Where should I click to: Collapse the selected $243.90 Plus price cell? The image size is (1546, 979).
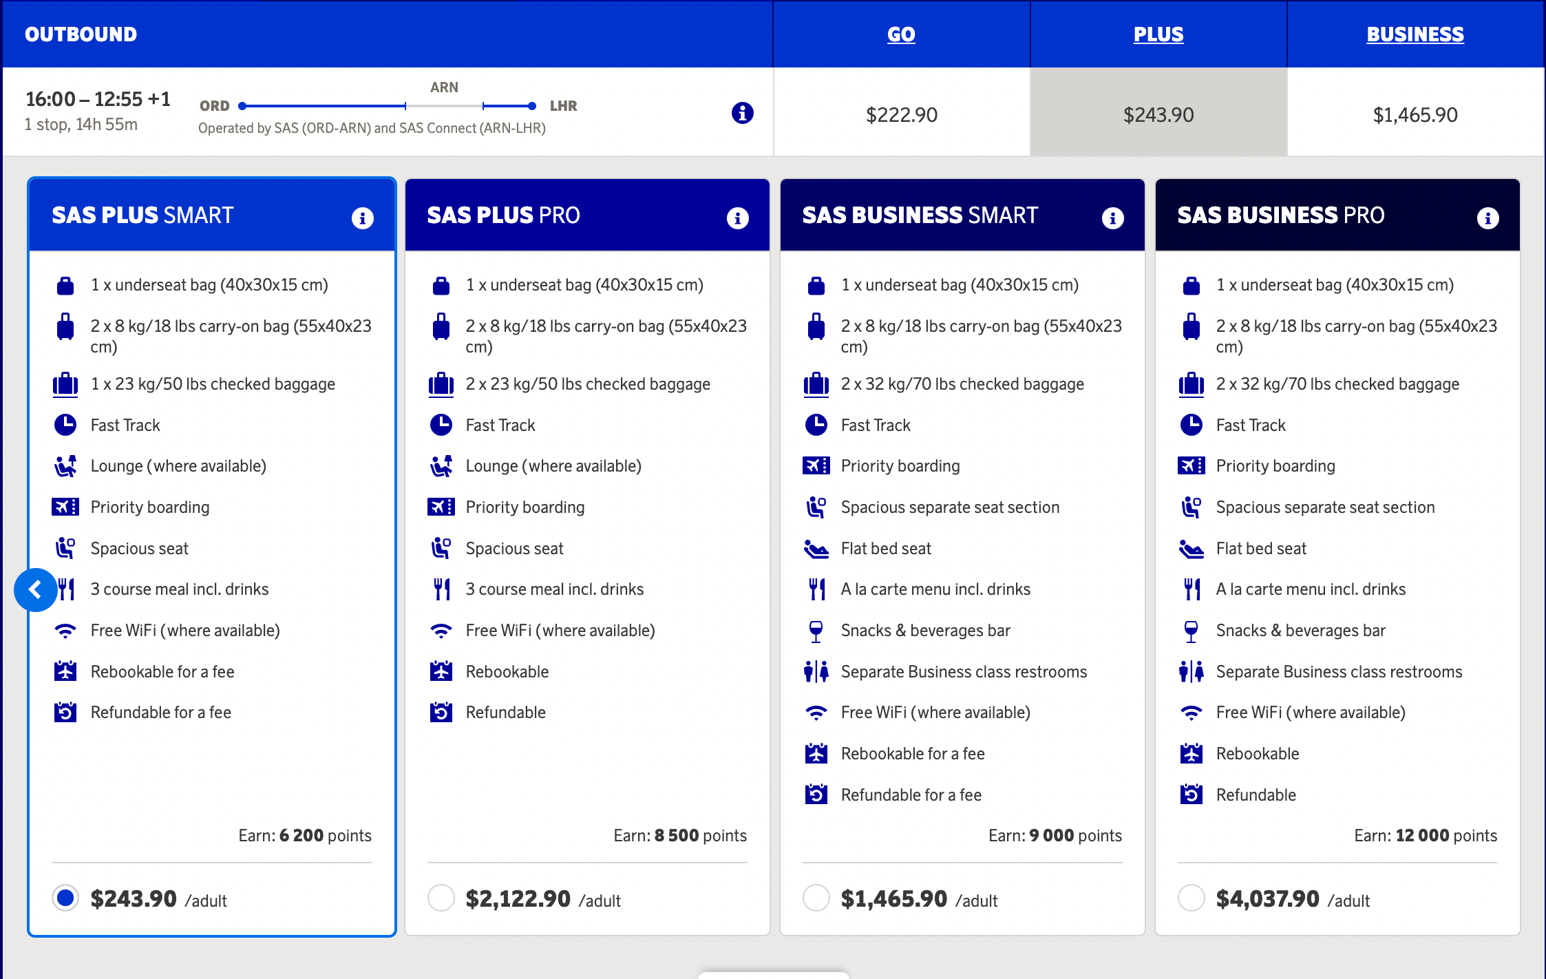point(1158,114)
